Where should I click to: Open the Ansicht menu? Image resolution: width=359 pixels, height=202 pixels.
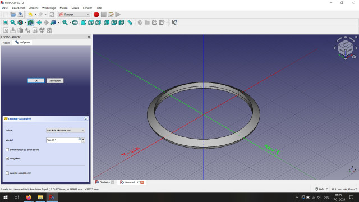click(34, 8)
